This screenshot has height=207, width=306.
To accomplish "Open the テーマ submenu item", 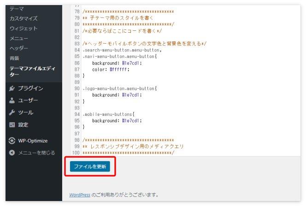I will 17,9.
